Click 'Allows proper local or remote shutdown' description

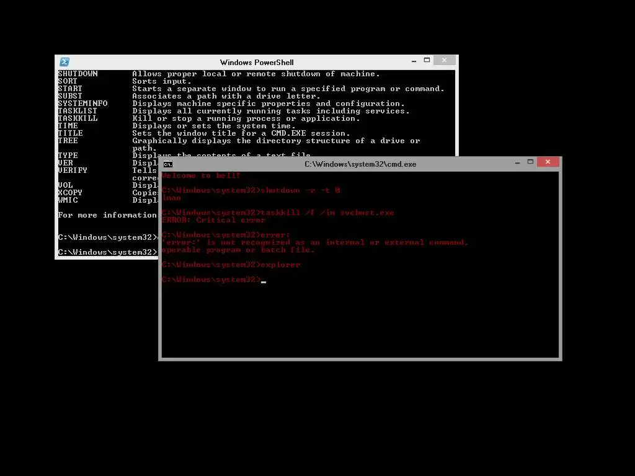(256, 74)
